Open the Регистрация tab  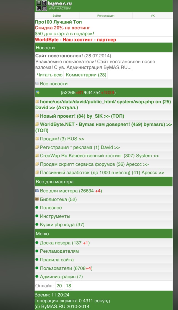point(106,16)
